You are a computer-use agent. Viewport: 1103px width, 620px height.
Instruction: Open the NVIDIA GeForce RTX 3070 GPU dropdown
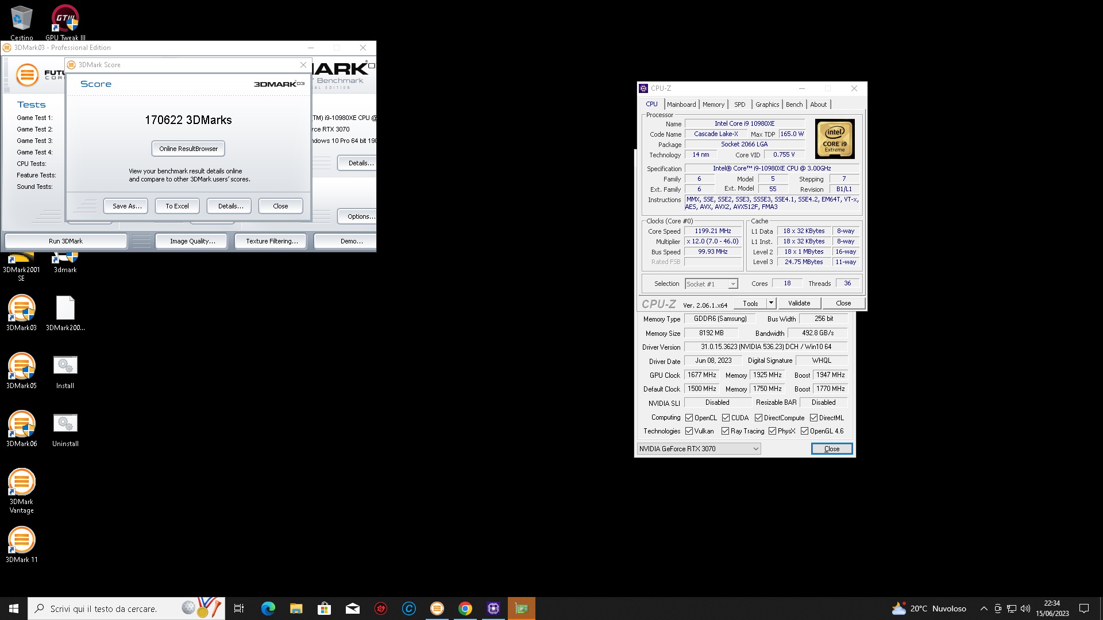699,449
